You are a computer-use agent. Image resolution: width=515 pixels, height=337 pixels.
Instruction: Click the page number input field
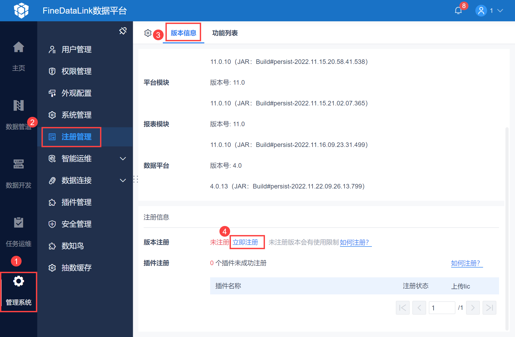[442, 308]
